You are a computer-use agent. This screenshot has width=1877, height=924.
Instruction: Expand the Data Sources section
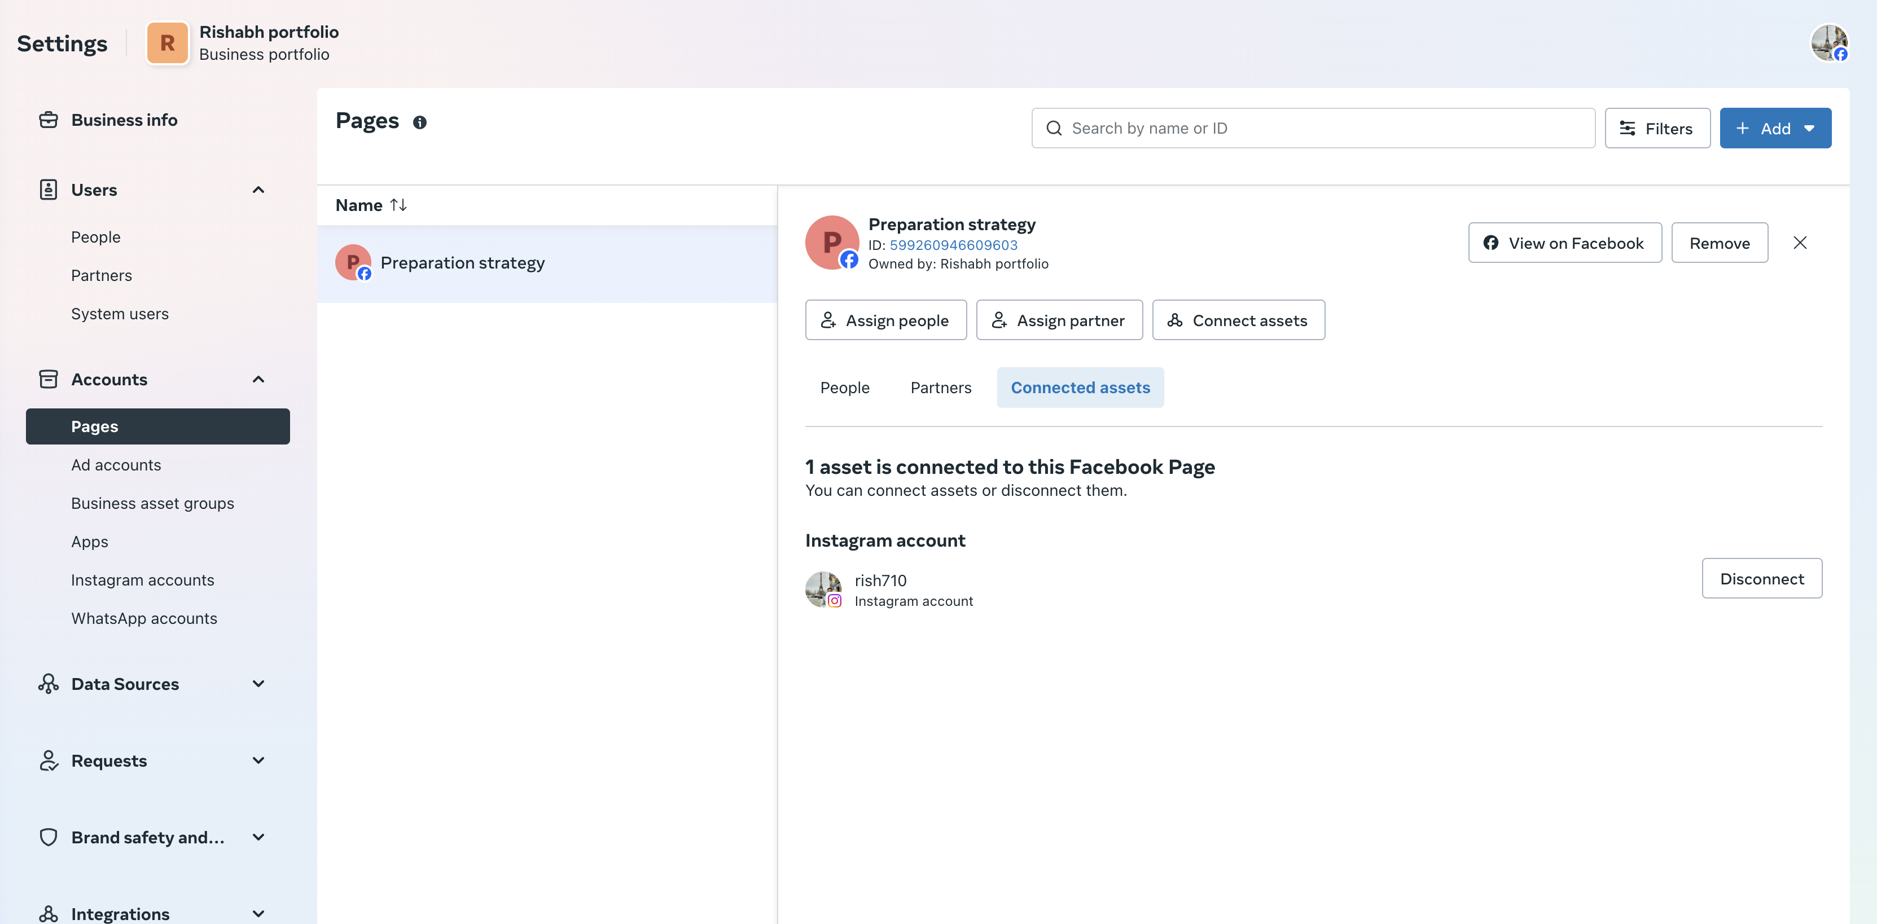(258, 684)
